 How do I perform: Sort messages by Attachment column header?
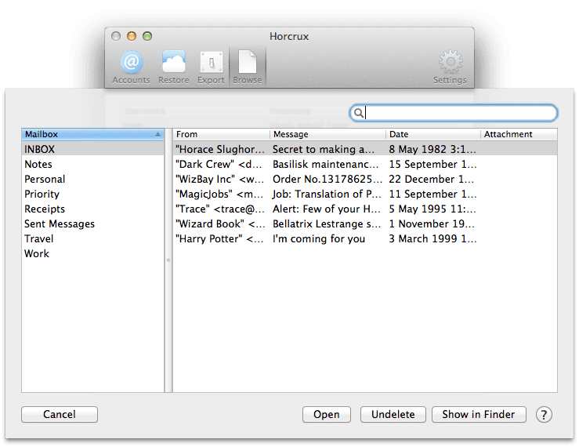[x=519, y=134]
